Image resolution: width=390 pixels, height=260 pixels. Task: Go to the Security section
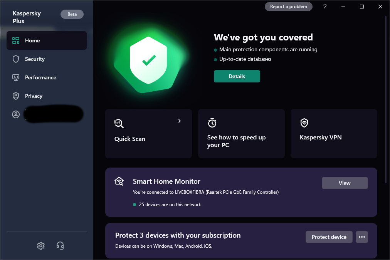click(x=35, y=59)
